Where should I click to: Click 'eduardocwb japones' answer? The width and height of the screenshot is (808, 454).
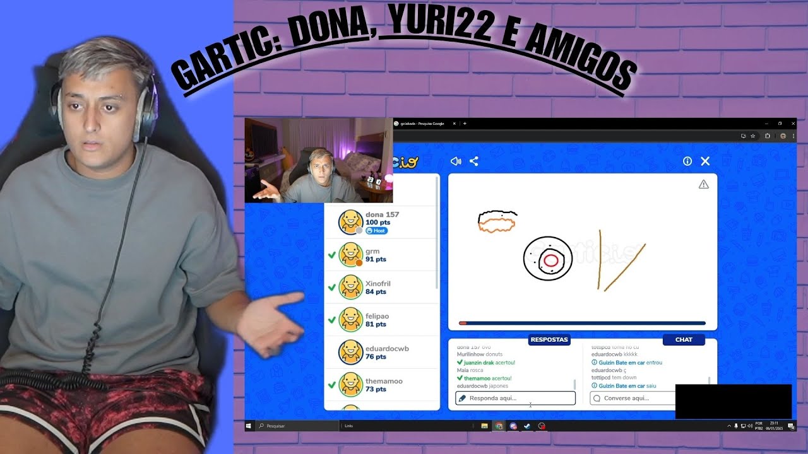[x=482, y=386]
